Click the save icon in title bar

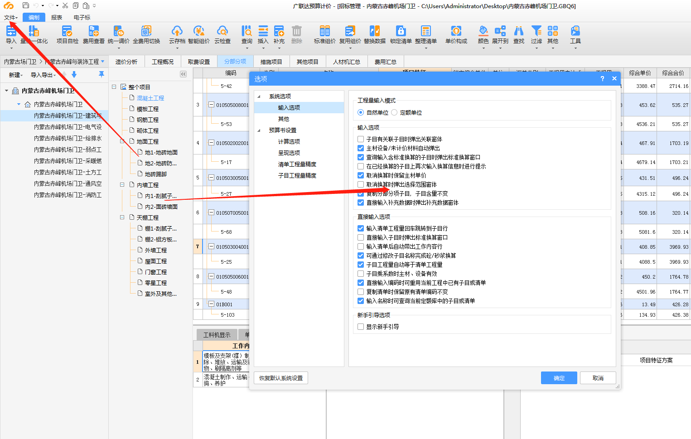pos(25,5)
